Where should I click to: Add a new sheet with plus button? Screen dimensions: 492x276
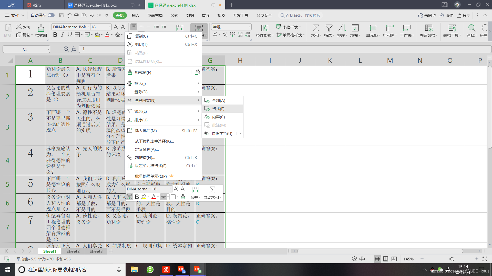coord(111,251)
